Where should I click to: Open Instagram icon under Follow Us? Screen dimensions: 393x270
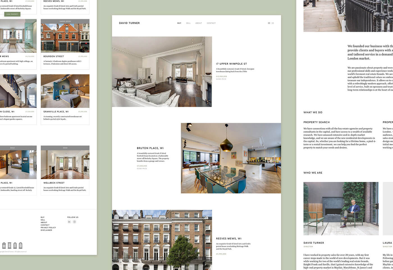[x=74, y=222]
